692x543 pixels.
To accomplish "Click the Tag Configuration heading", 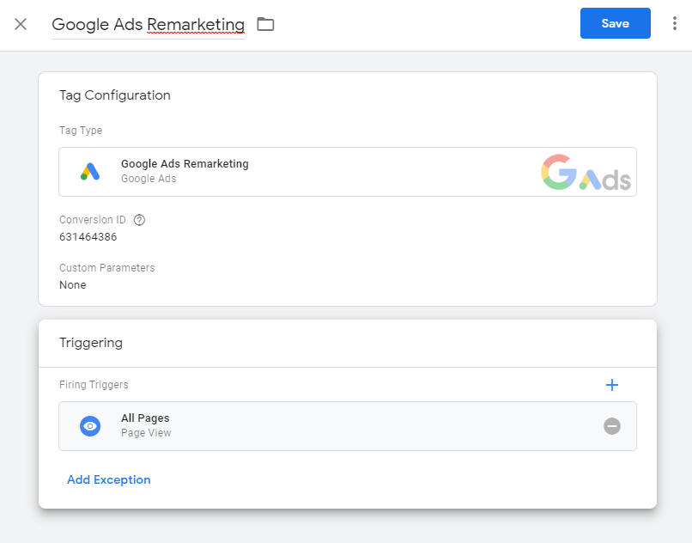I will click(x=115, y=95).
